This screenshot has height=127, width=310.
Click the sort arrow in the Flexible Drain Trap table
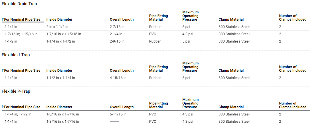pos(3,19)
